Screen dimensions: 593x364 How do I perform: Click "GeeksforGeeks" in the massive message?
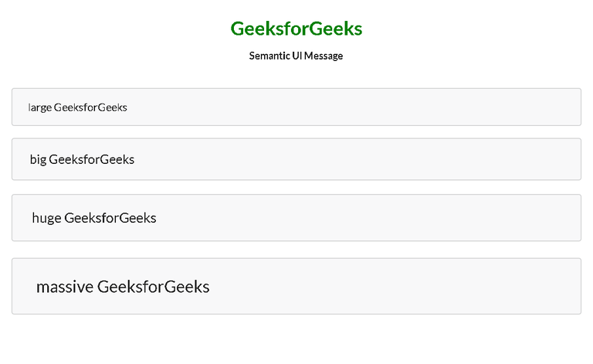click(154, 287)
